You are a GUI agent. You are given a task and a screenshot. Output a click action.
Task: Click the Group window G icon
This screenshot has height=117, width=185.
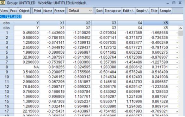pos(3,3)
